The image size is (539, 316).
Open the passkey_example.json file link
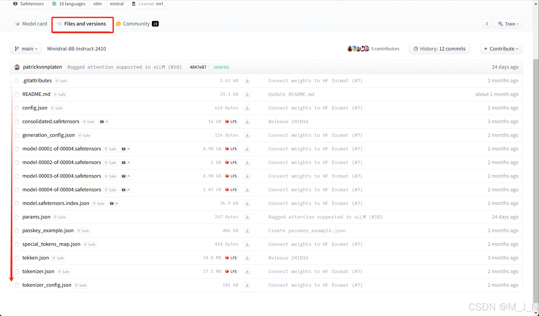point(48,230)
